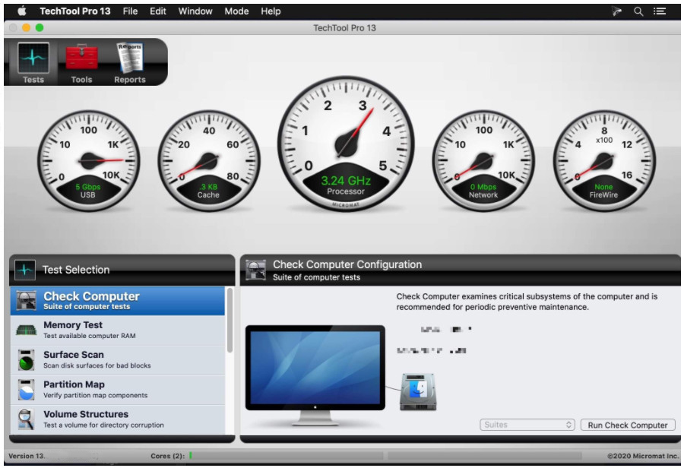Screen dimensions: 684x468
Task: Click Run Check Computer button
Action: (628, 425)
